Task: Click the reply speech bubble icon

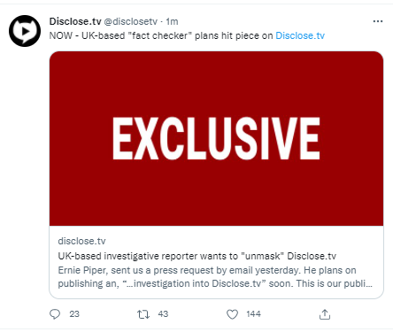Action: point(55,314)
